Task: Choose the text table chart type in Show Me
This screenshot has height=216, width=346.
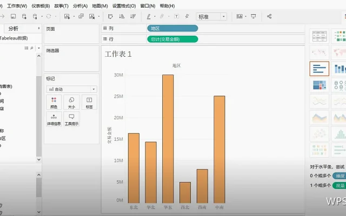Action: pyautogui.click(x=320, y=36)
